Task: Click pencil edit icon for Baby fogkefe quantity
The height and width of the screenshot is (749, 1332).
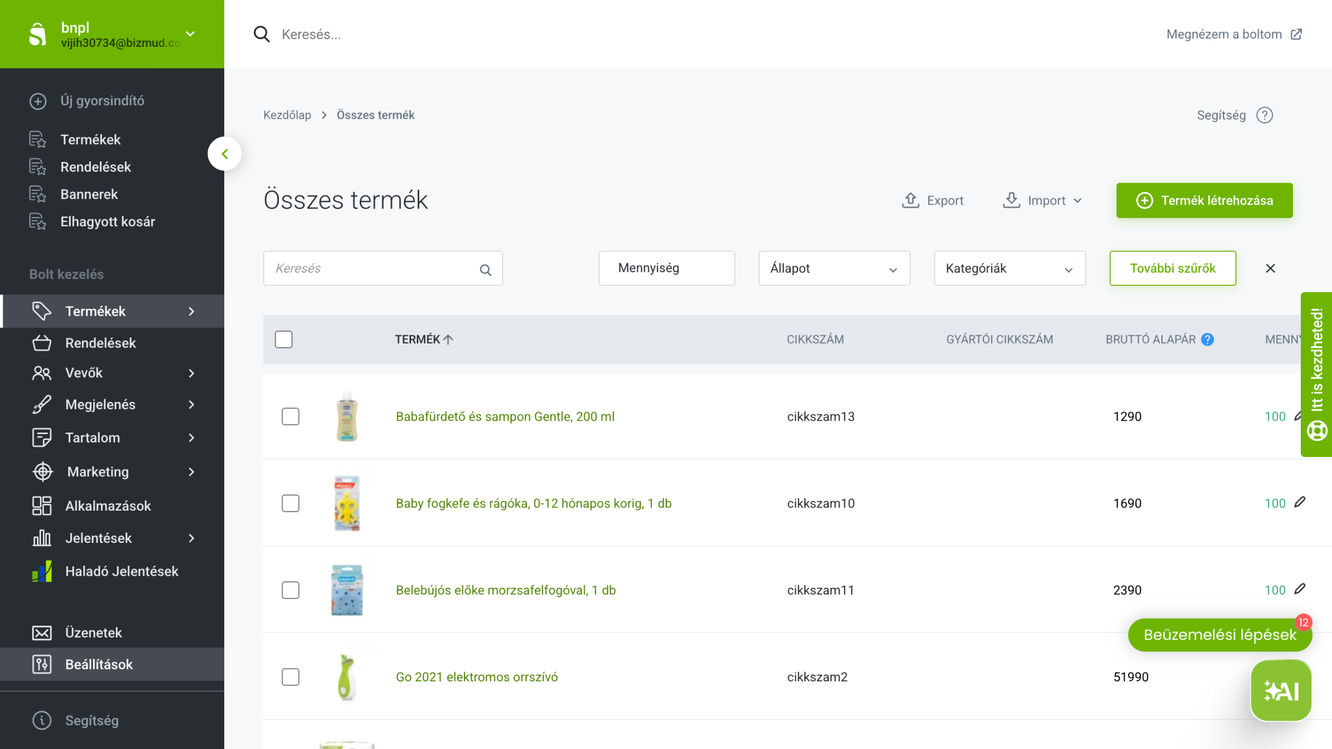Action: [1300, 502]
